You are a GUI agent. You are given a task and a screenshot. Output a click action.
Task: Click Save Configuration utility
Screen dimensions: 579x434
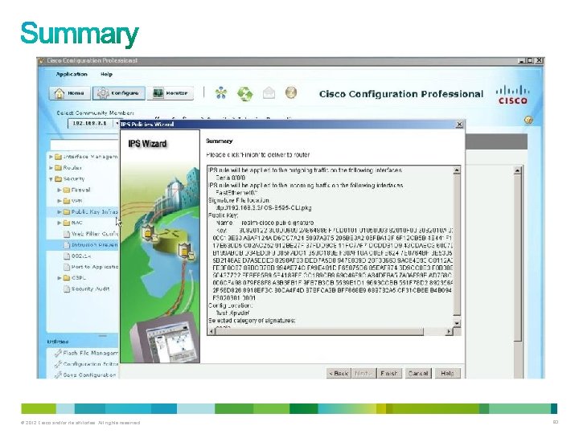89,375
